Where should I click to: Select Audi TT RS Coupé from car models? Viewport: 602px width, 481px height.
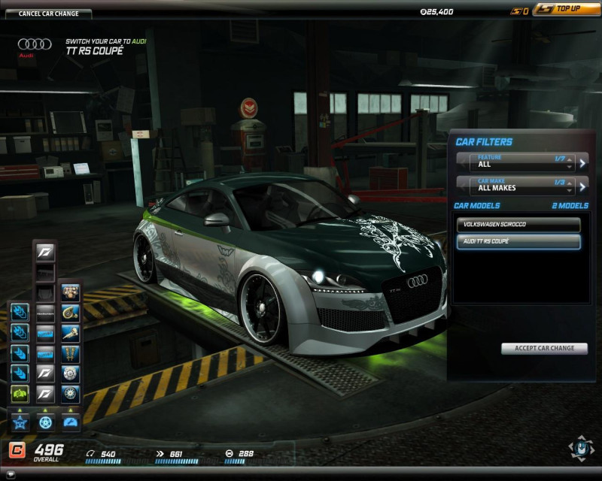[518, 241]
